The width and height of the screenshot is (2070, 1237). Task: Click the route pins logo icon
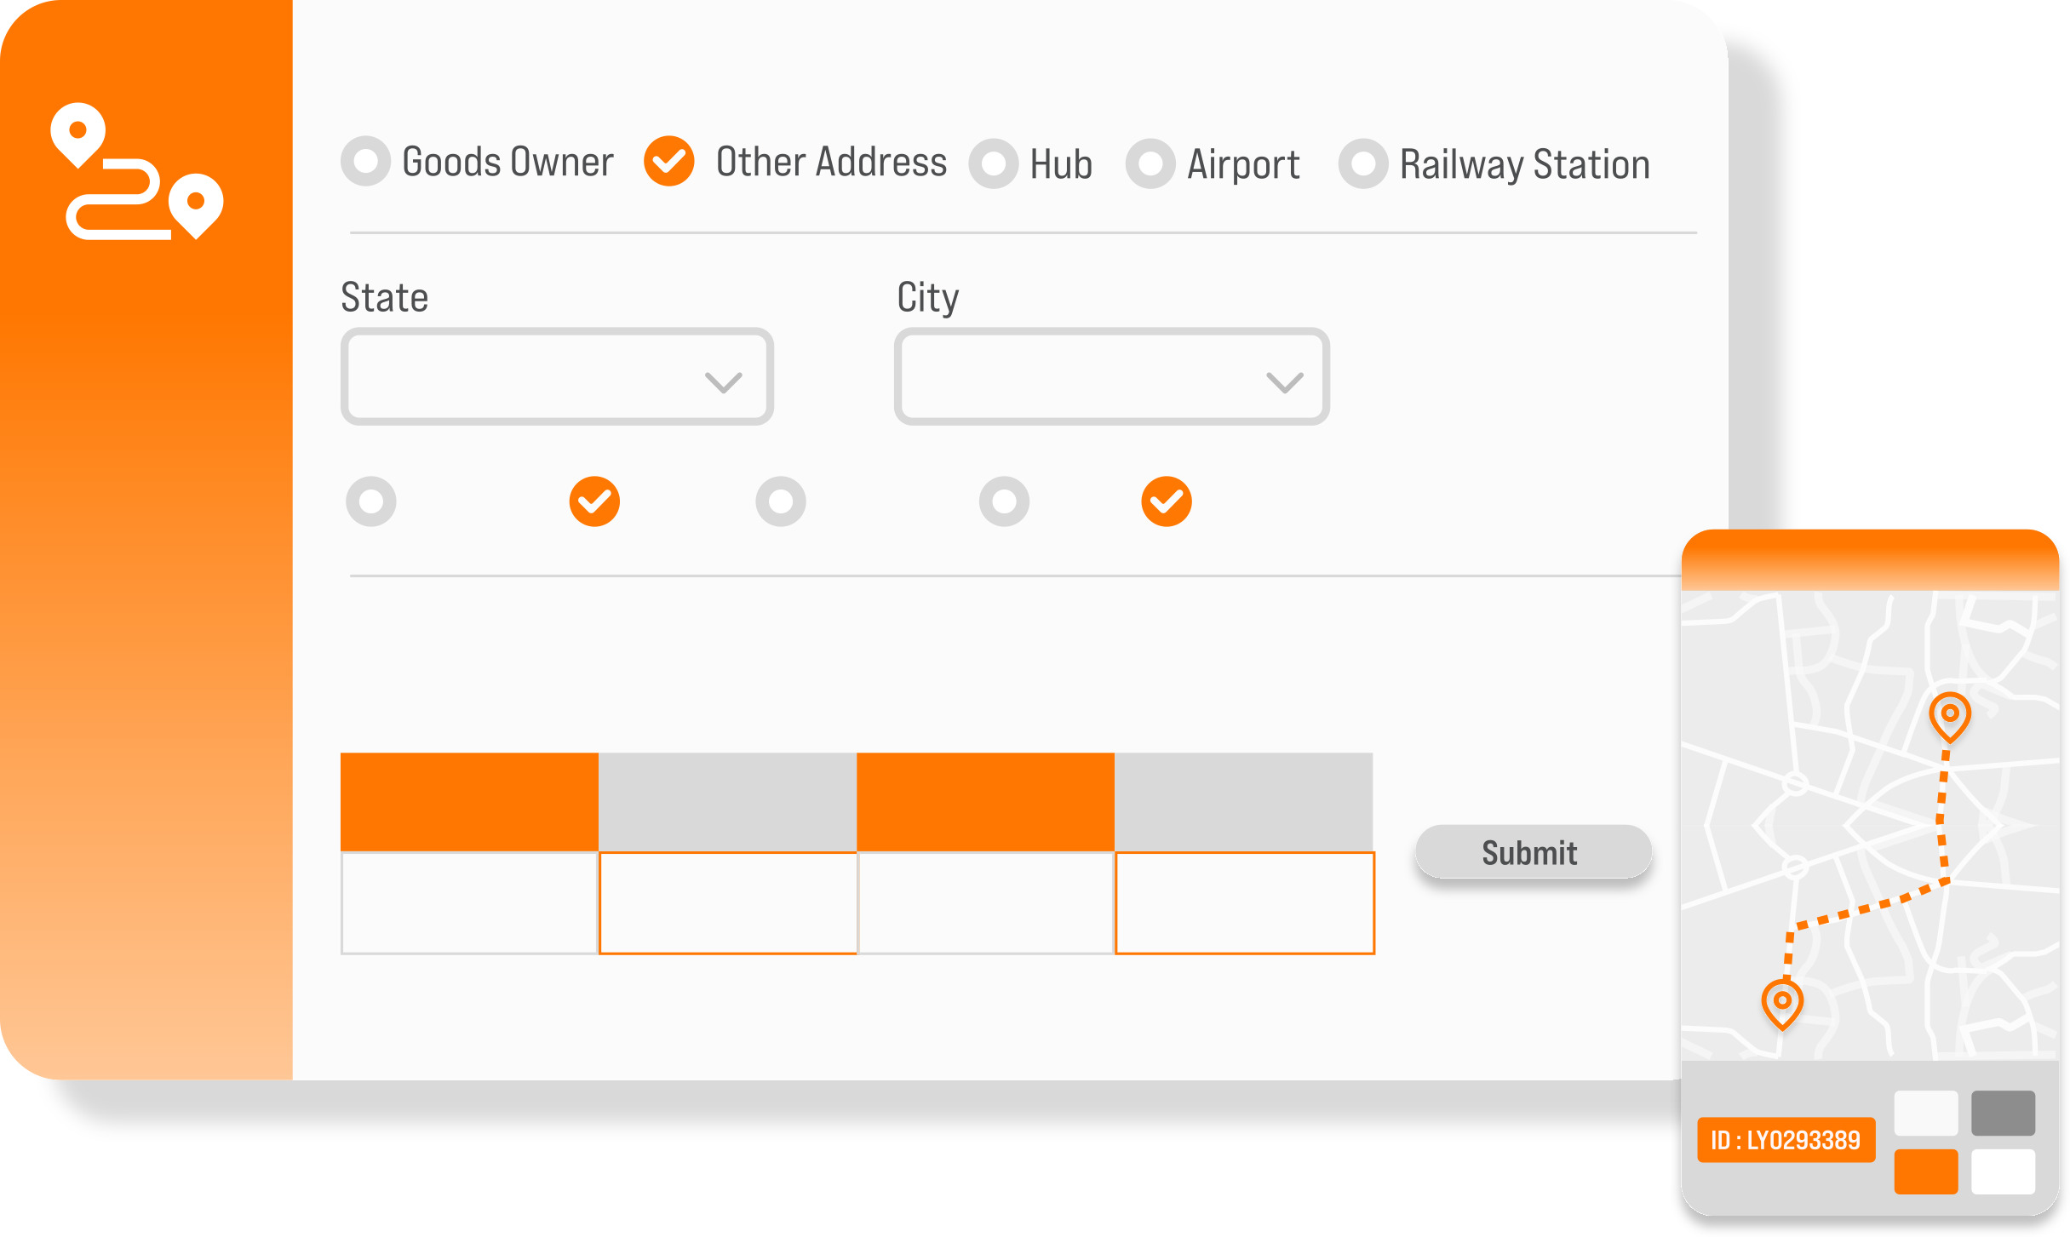click(136, 172)
